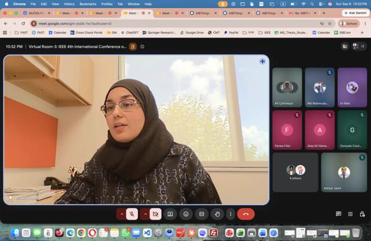The height and width of the screenshot is (241, 371).
Task: Open the activities grid icon
Action: pyautogui.click(x=350, y=214)
